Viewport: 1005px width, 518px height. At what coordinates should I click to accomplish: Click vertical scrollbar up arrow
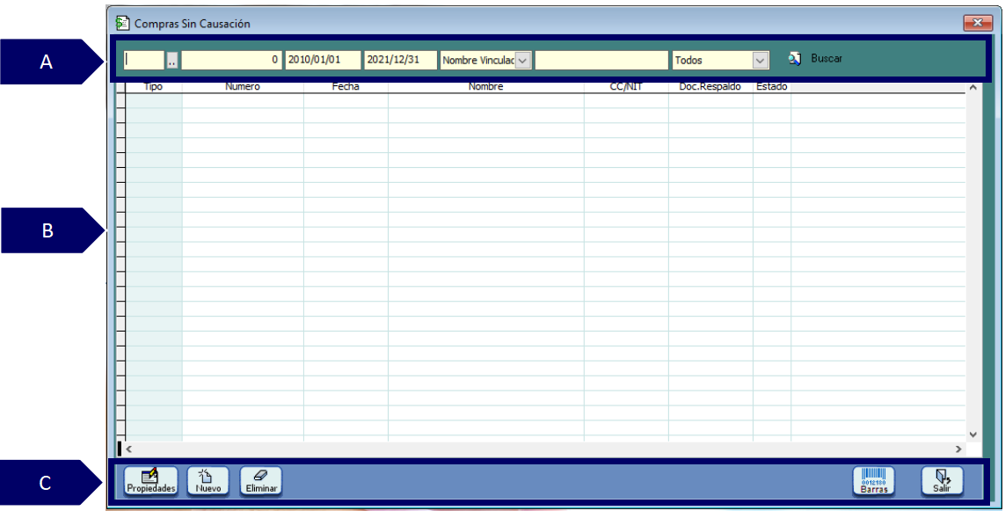coord(972,87)
